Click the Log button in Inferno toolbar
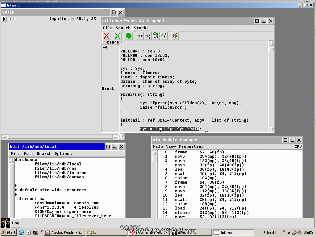The width and height of the screenshot is (316, 237). click(x=15, y=223)
